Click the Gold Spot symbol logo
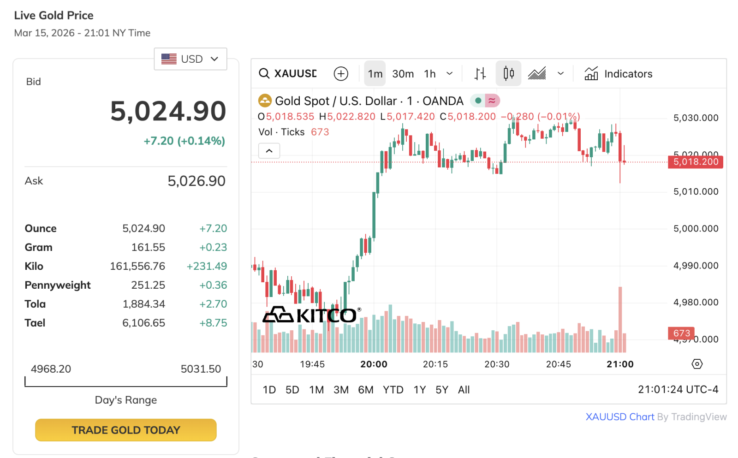The width and height of the screenshot is (738, 458). 265,101
